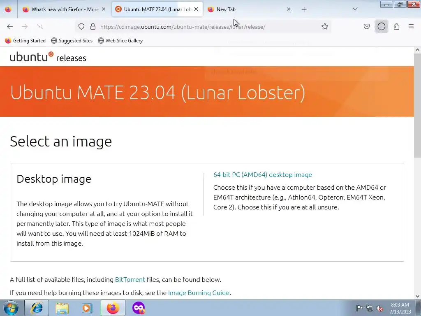Switch to the New Tab tab
421x316 pixels.
248,9
